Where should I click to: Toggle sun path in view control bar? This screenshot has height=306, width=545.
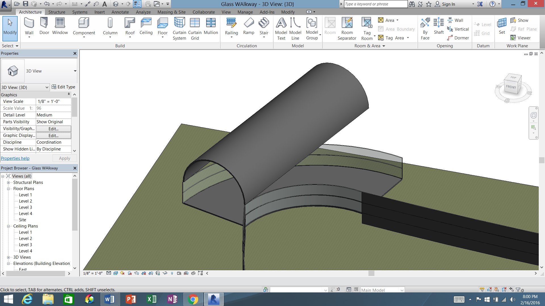click(123, 273)
